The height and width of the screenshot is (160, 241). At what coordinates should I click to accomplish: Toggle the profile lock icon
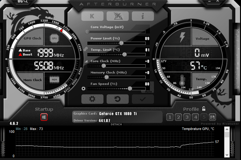click(x=204, y=109)
